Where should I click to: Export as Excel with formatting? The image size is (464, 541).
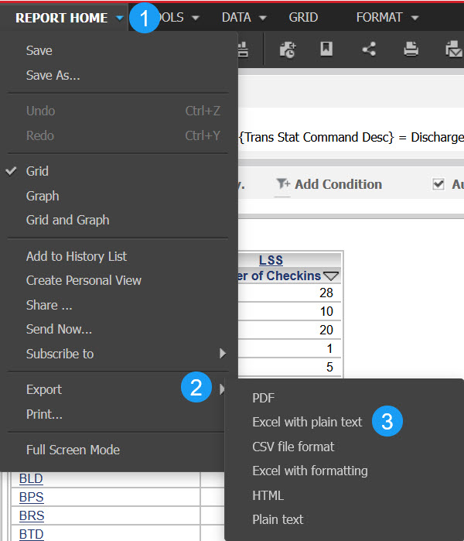(x=310, y=471)
